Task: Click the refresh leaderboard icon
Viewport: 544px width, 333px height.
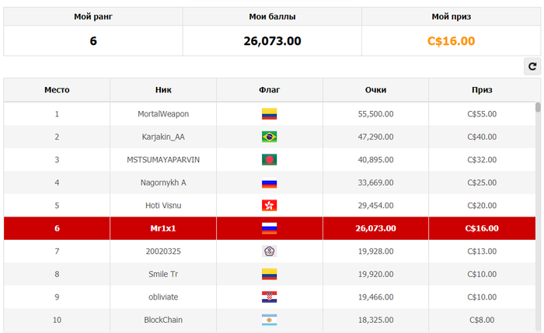Action: coord(532,67)
